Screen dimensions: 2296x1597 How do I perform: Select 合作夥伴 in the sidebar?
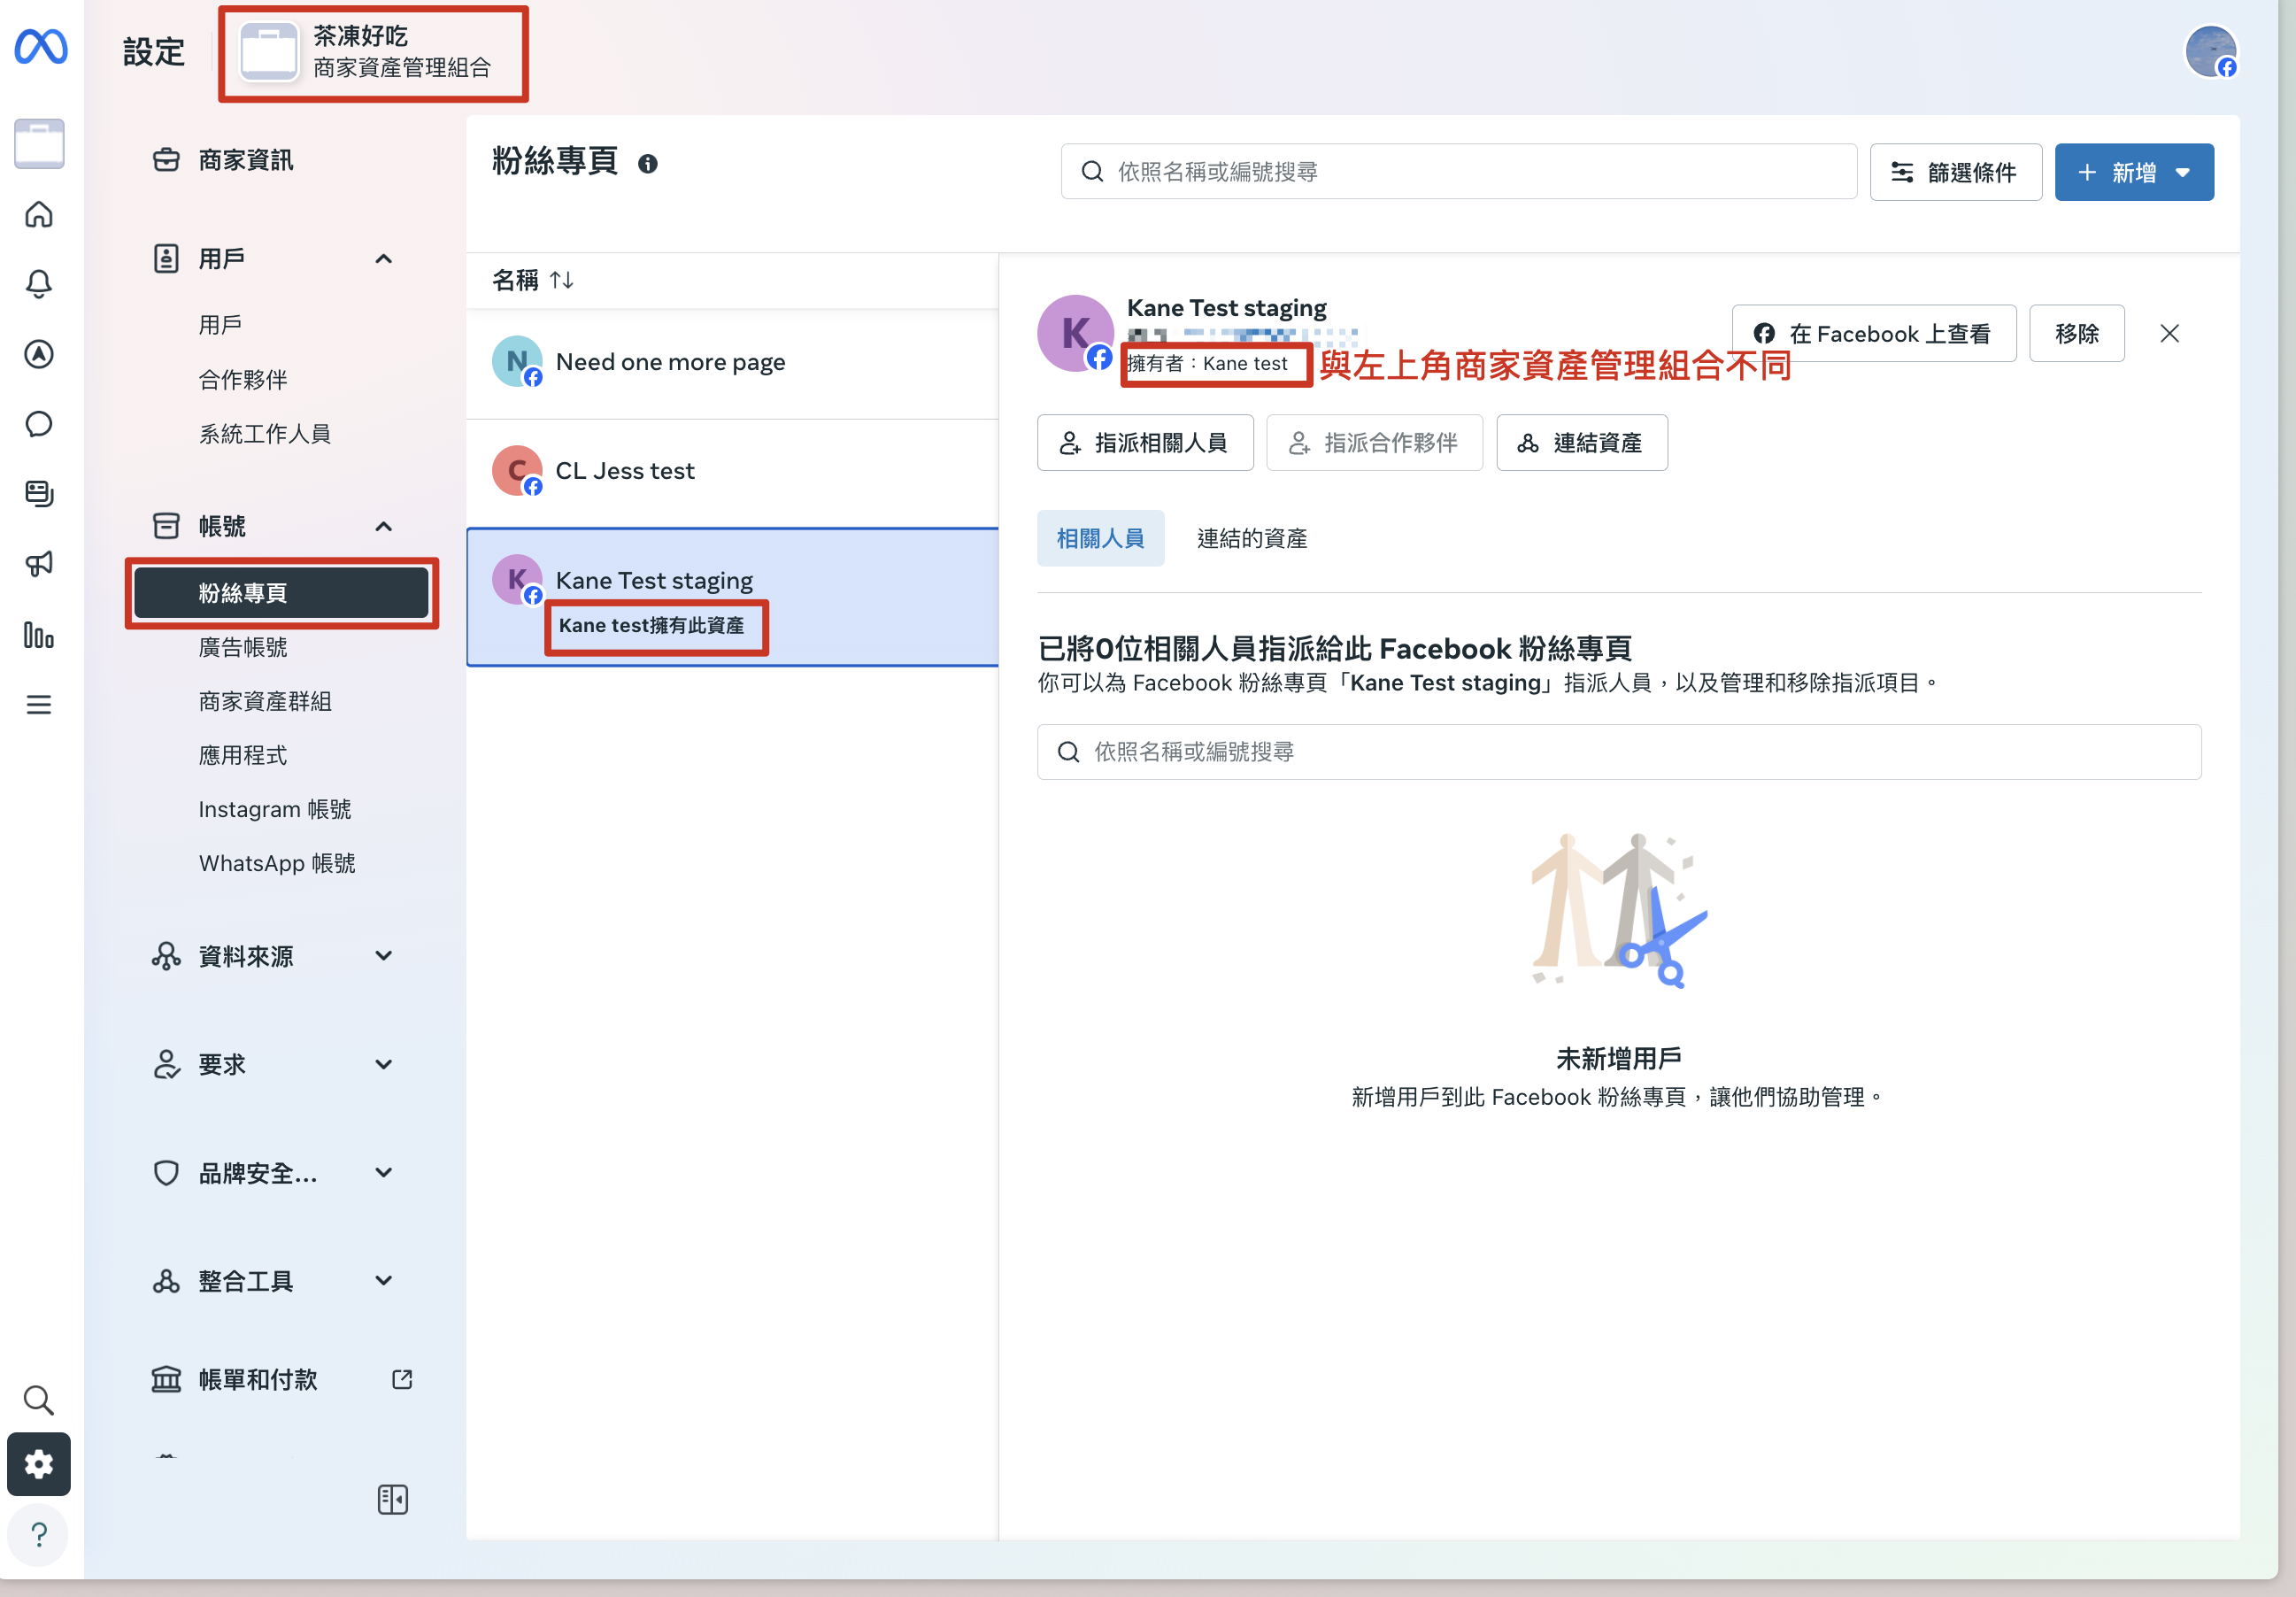point(243,380)
